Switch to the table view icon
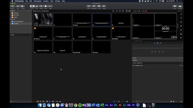Screen dimensions: 193x108 119,101
